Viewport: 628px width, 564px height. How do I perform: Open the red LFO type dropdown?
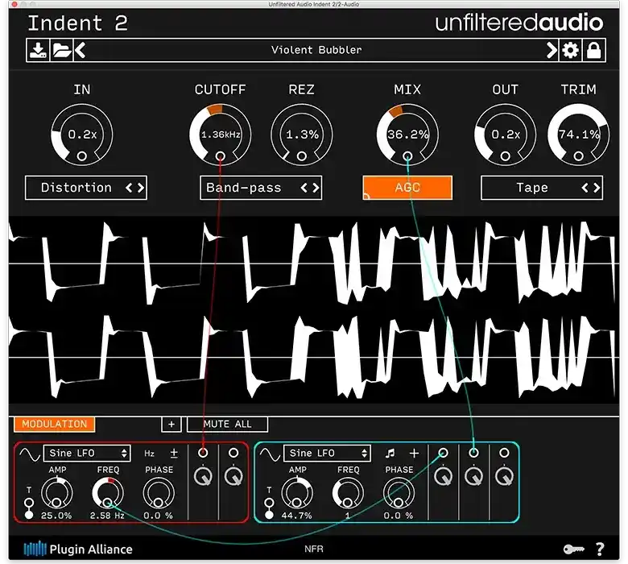pos(87,454)
